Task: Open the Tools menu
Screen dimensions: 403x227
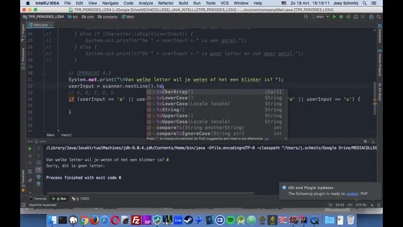Action: click(x=210, y=3)
